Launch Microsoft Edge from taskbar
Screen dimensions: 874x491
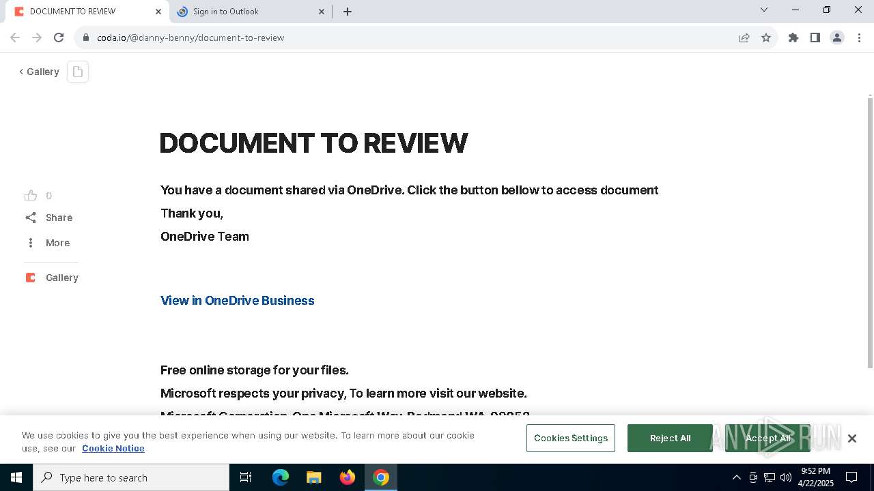281,477
